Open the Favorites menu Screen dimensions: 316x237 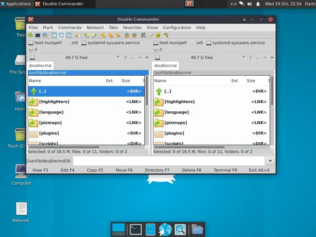[x=132, y=27]
